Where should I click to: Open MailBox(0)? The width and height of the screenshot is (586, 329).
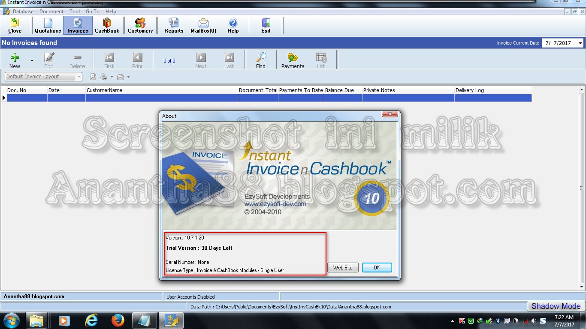click(x=203, y=25)
